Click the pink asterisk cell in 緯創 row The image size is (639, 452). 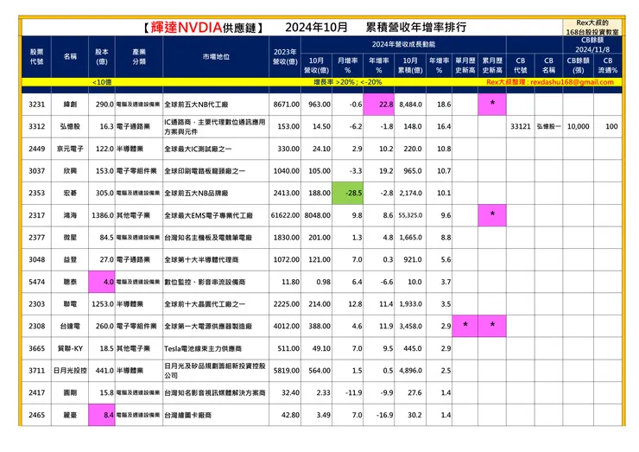tap(492, 105)
